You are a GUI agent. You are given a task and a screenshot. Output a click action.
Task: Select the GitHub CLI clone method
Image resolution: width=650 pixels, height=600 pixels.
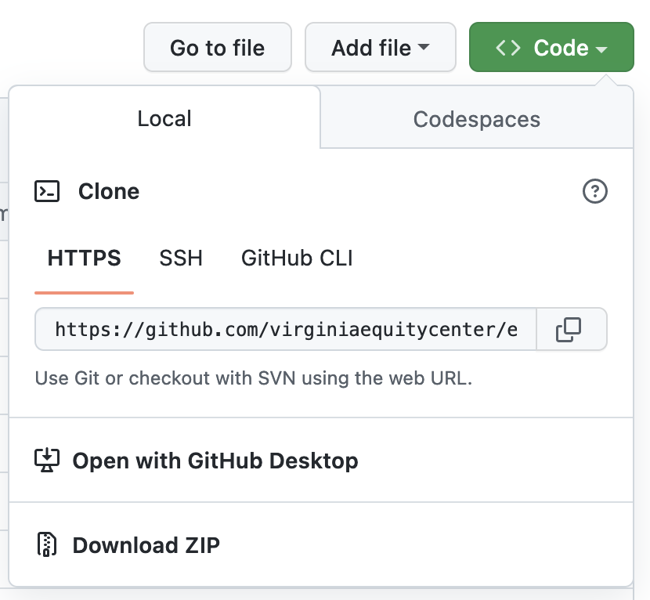point(297,258)
